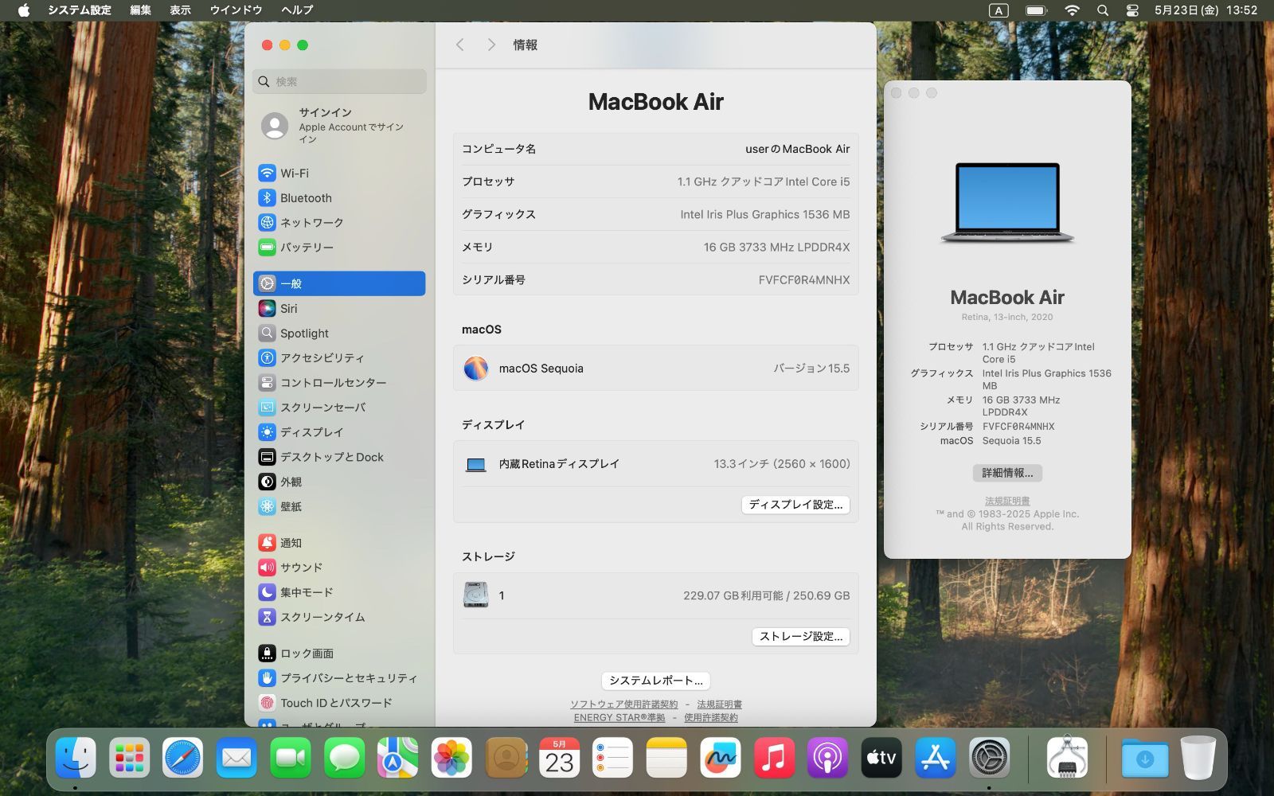Open the ENERGY STAR®準拠 link
The image size is (1274, 796).
coord(619,717)
